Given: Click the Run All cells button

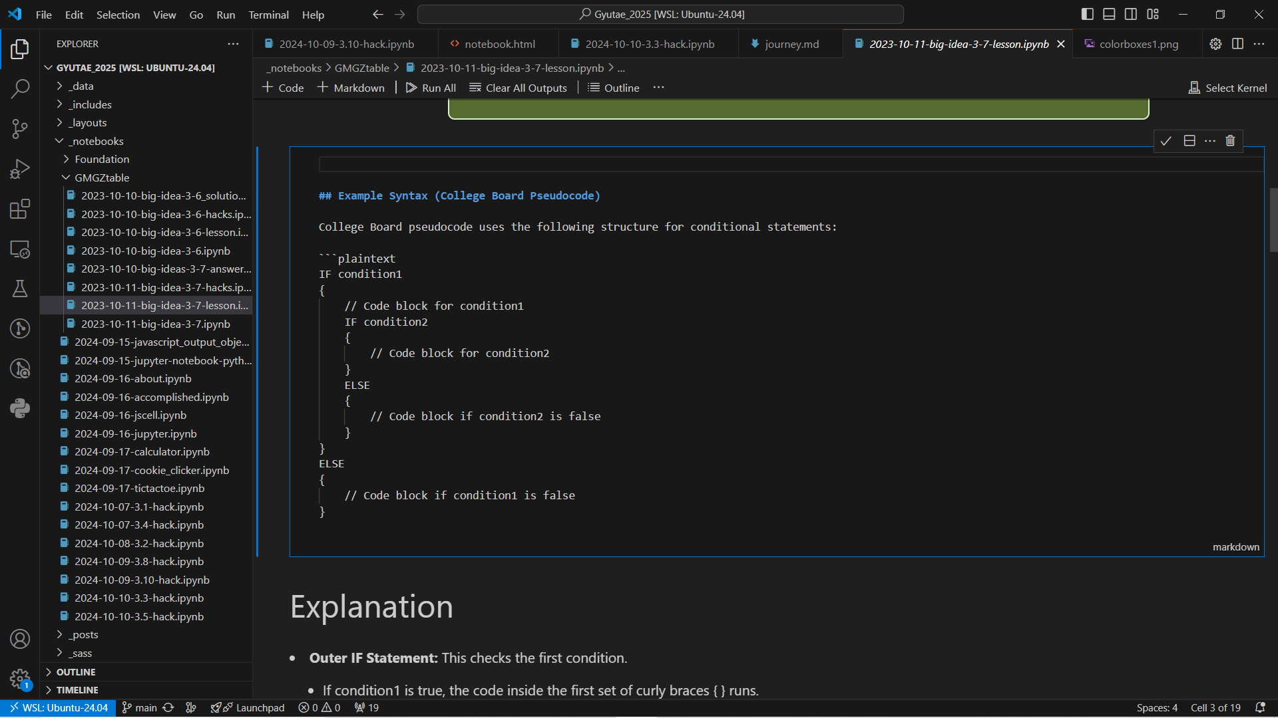Looking at the screenshot, I should tap(429, 87).
